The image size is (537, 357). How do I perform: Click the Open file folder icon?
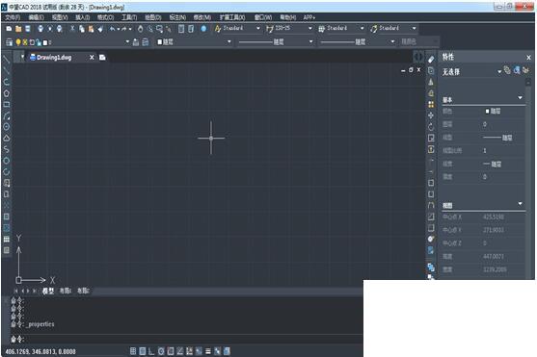click(18, 29)
